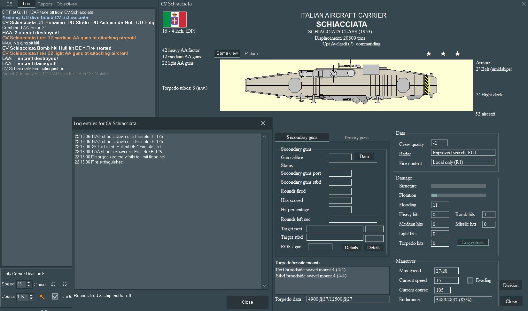Click the Current speed field
Screen dimensions: 528x311
click(446, 281)
